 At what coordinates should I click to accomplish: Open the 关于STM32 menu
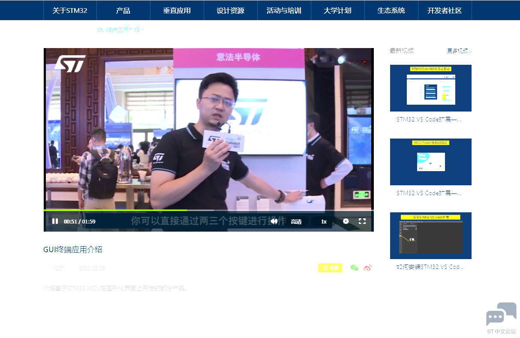(x=70, y=10)
